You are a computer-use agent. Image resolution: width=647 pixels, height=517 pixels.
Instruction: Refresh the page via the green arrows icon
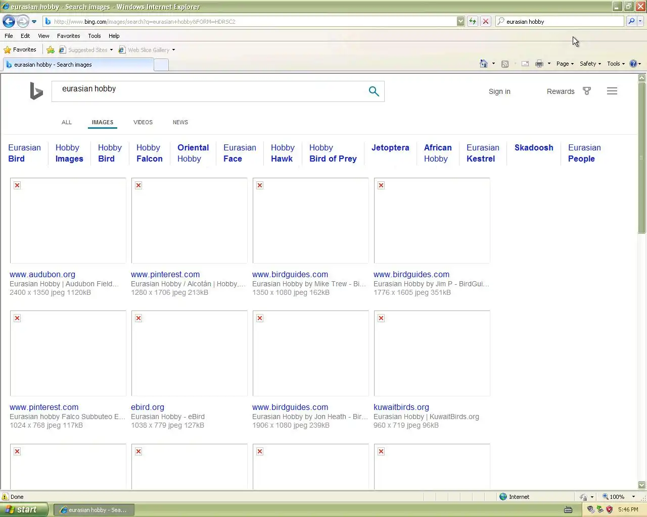click(x=472, y=21)
